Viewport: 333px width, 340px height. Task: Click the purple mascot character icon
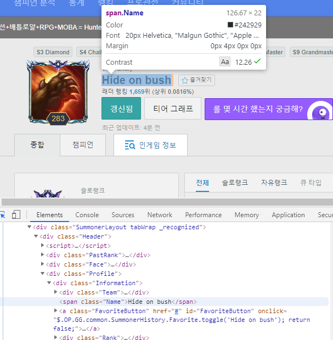tap(320, 110)
